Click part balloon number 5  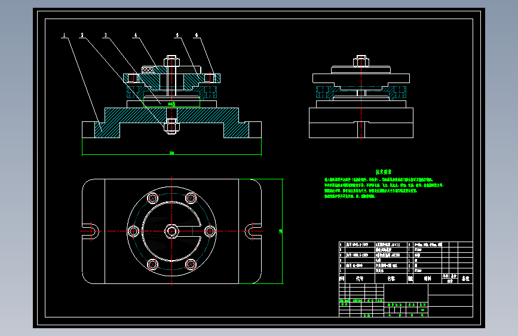(x=177, y=35)
